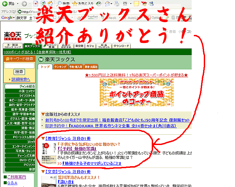This screenshot has height=187, width=235.
Task: Open the ご利用案内 link
Action: point(16,177)
